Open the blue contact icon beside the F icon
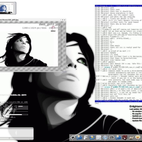 pyautogui.click(x=79, y=137)
